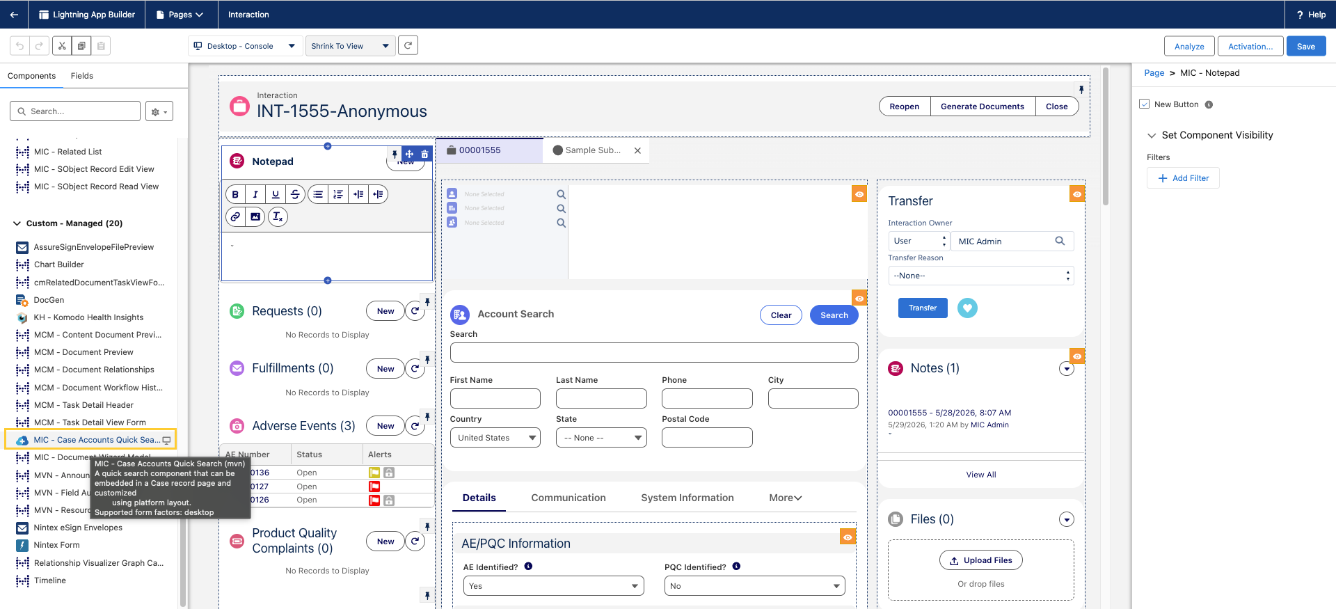This screenshot has width=1336, height=609.
Task: Toggle italic formatting in Notepad
Action: (x=255, y=195)
